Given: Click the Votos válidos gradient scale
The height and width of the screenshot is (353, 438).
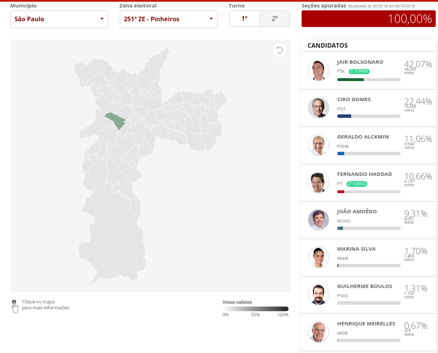Looking at the screenshot, I should pos(256,309).
